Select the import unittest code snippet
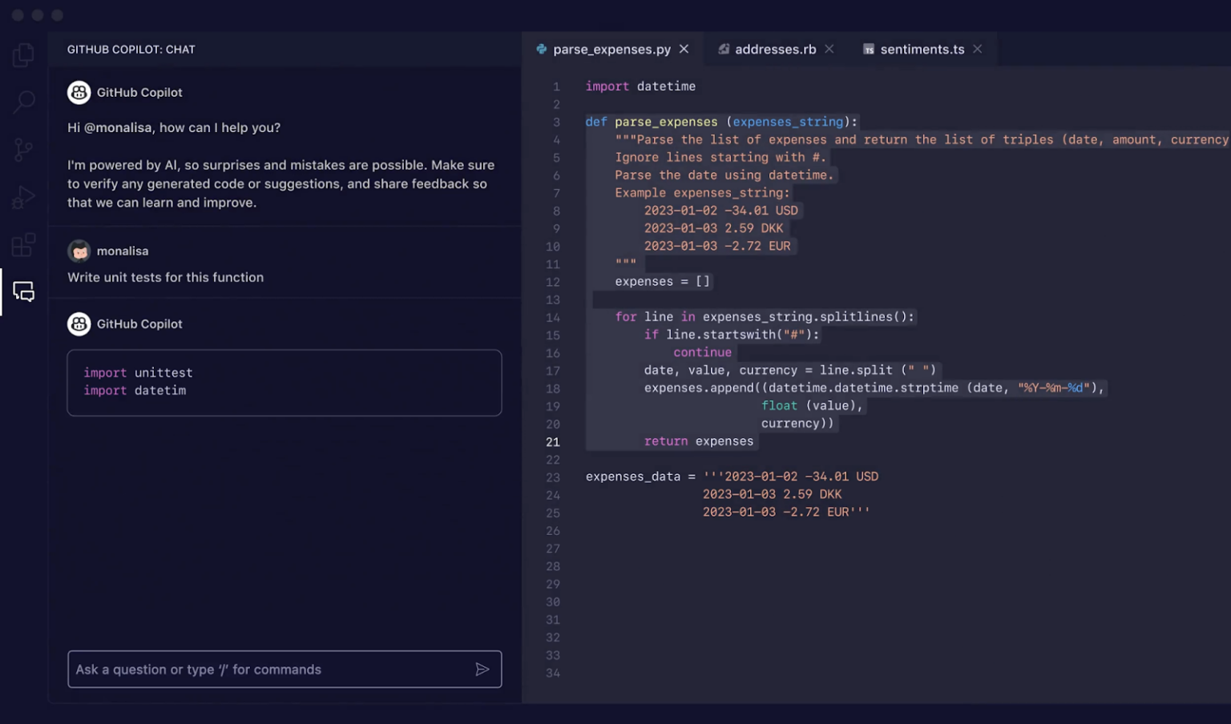Screen dimensions: 1231x724 pos(137,372)
